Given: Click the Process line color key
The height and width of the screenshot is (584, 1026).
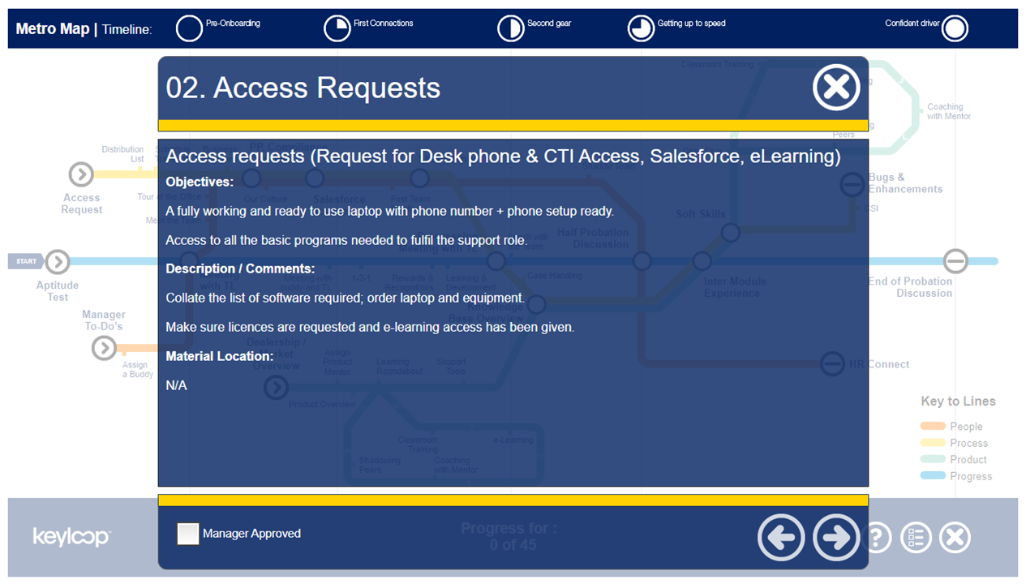Looking at the screenshot, I should point(933,443).
